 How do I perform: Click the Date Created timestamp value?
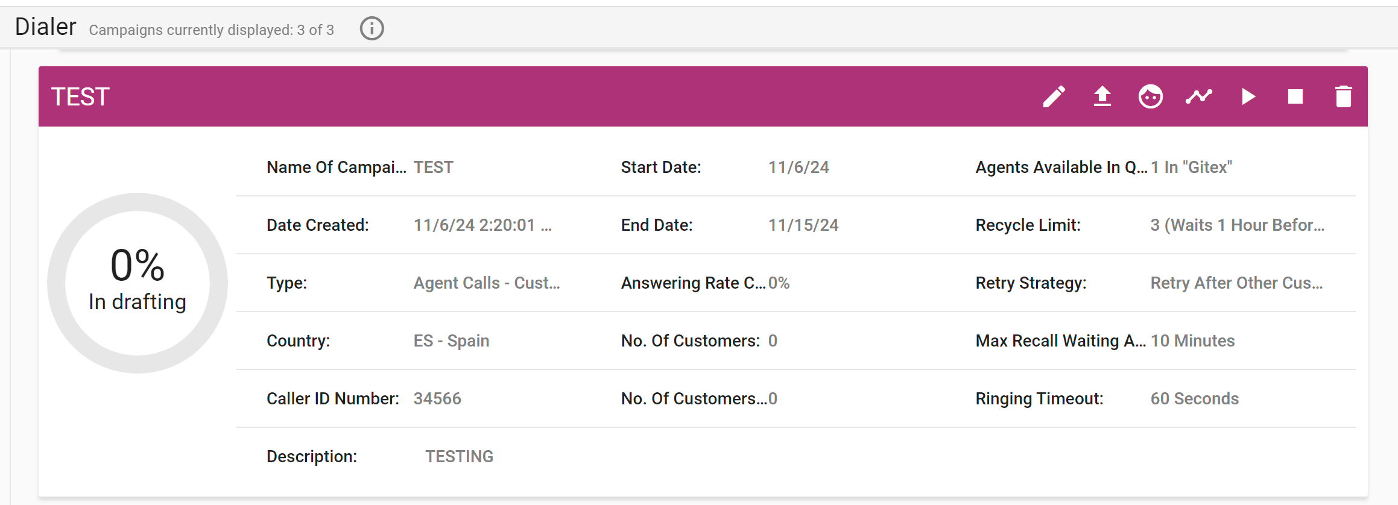pos(482,225)
